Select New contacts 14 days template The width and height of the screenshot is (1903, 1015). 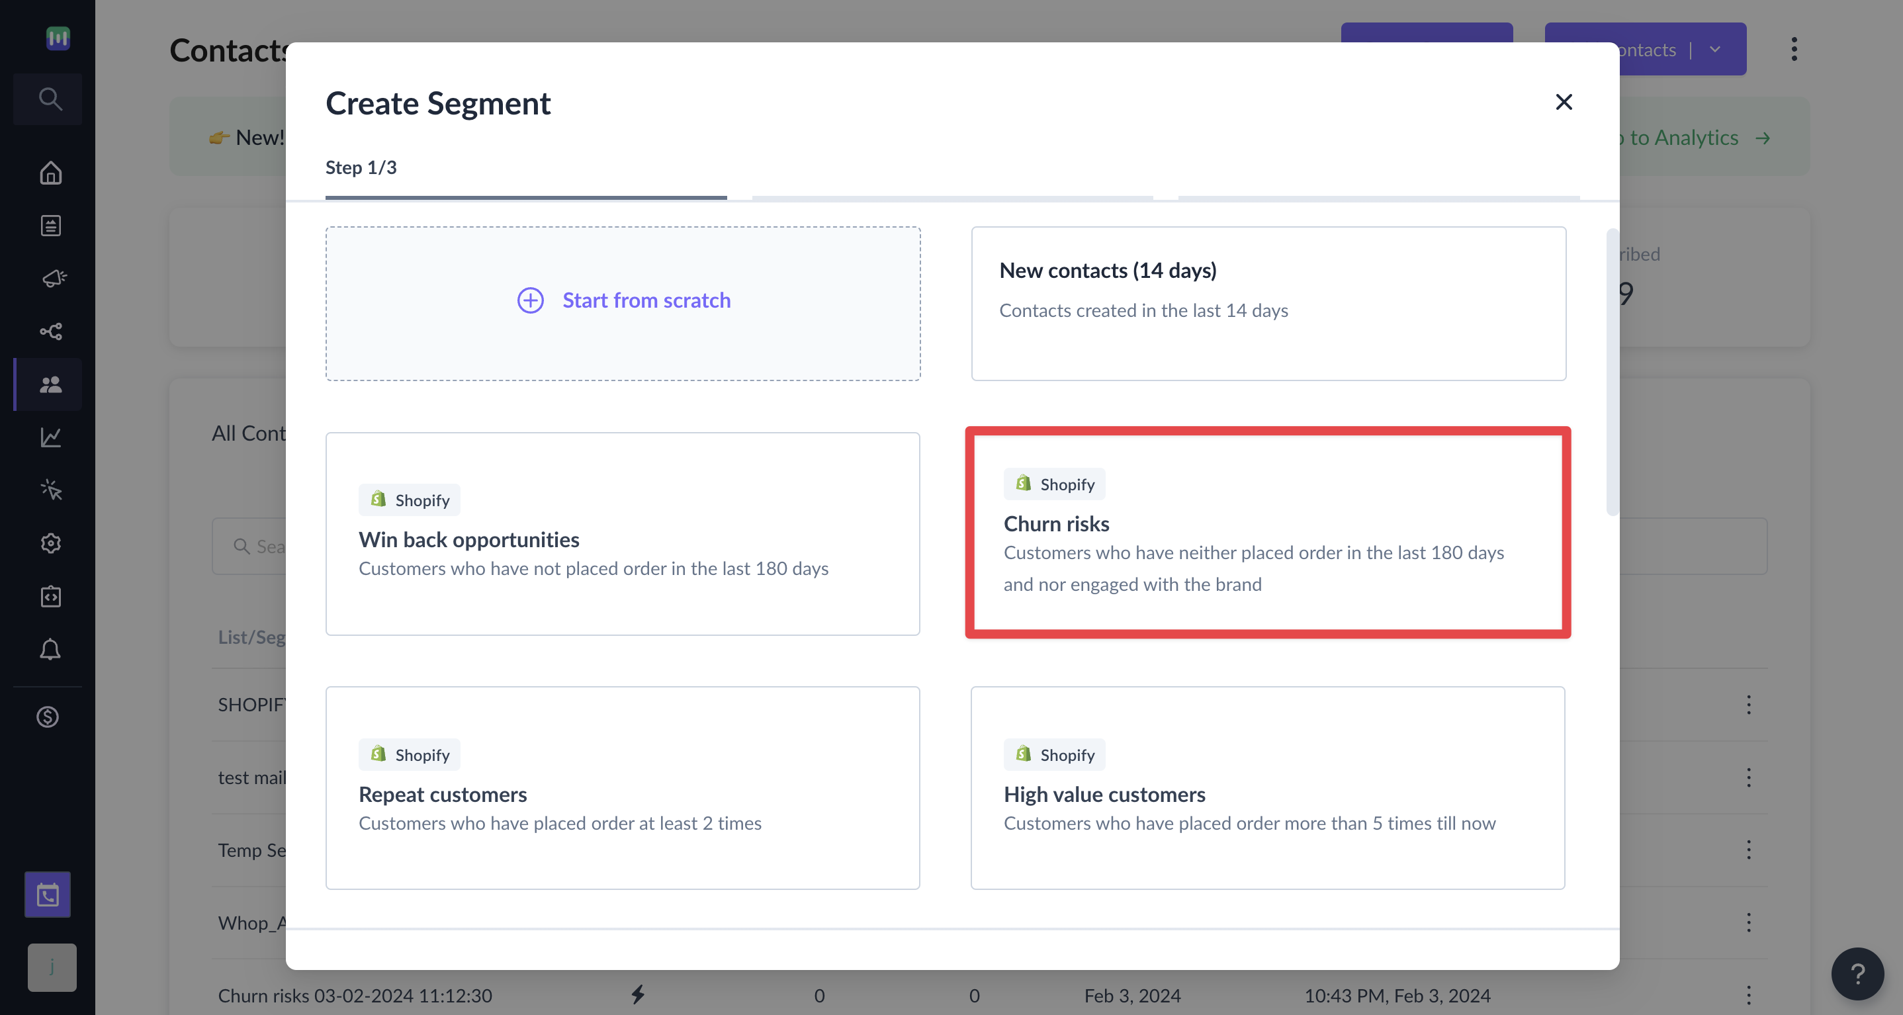click(x=1268, y=304)
